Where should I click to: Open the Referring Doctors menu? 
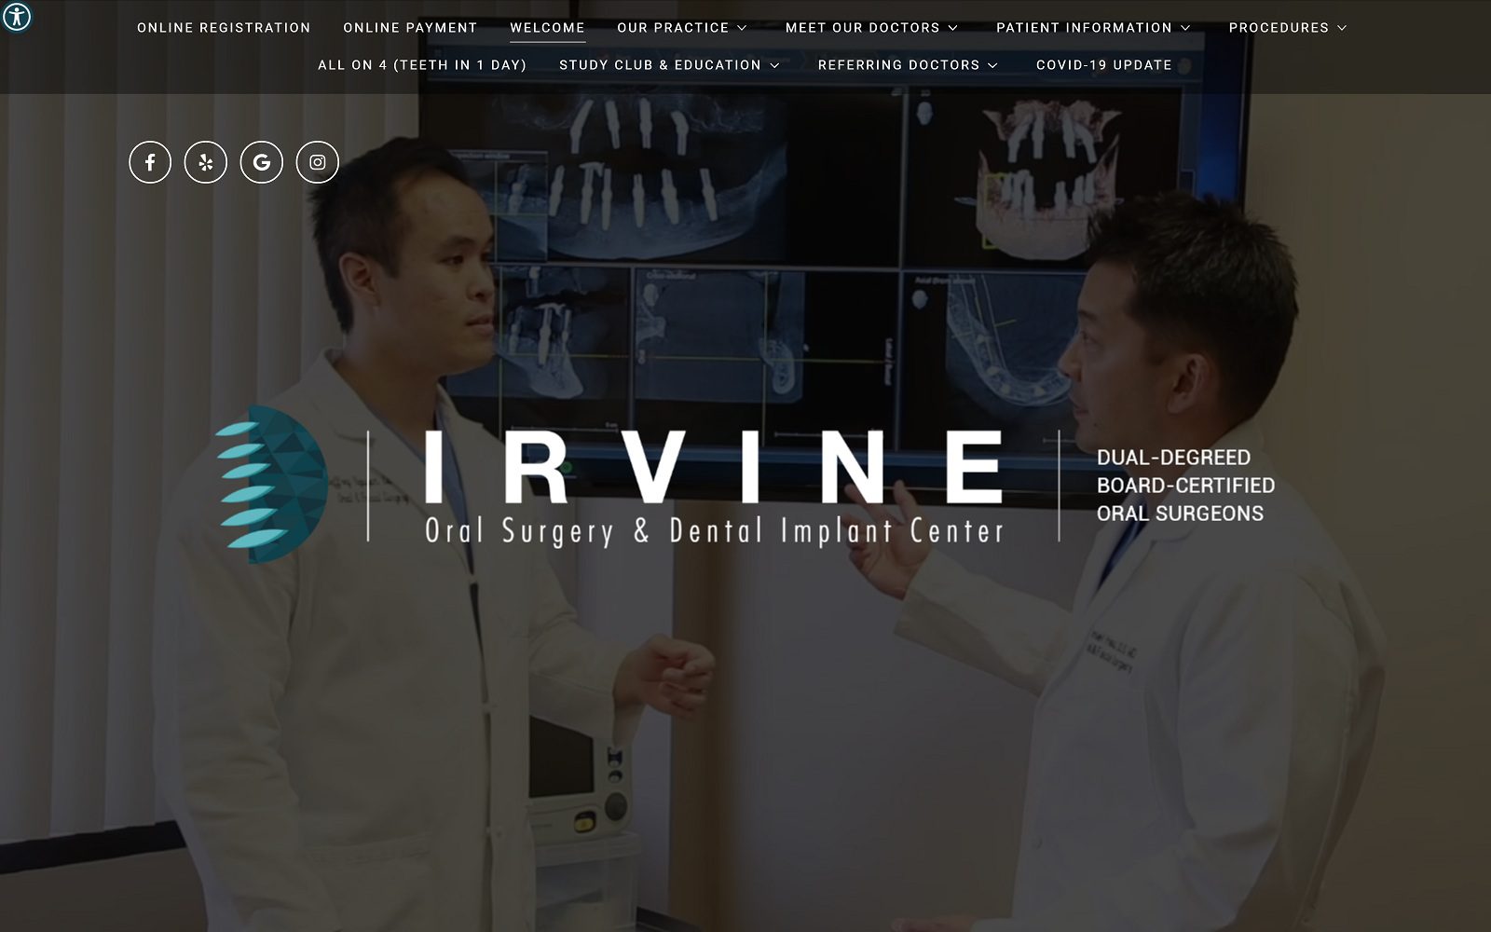coord(898,65)
